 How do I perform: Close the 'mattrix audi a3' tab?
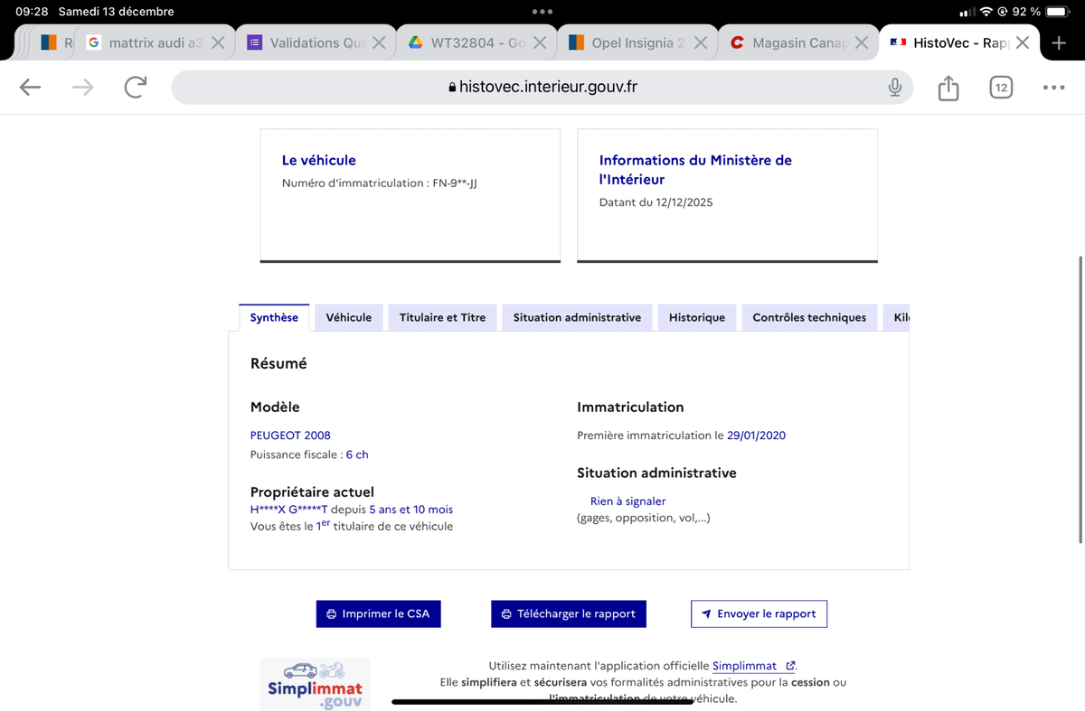tap(218, 42)
